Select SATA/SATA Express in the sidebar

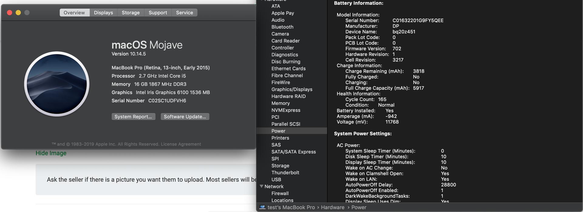tap(294, 152)
